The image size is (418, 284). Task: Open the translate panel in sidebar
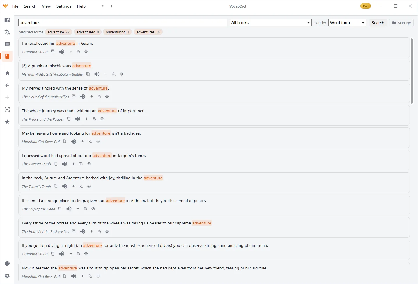[7, 32]
